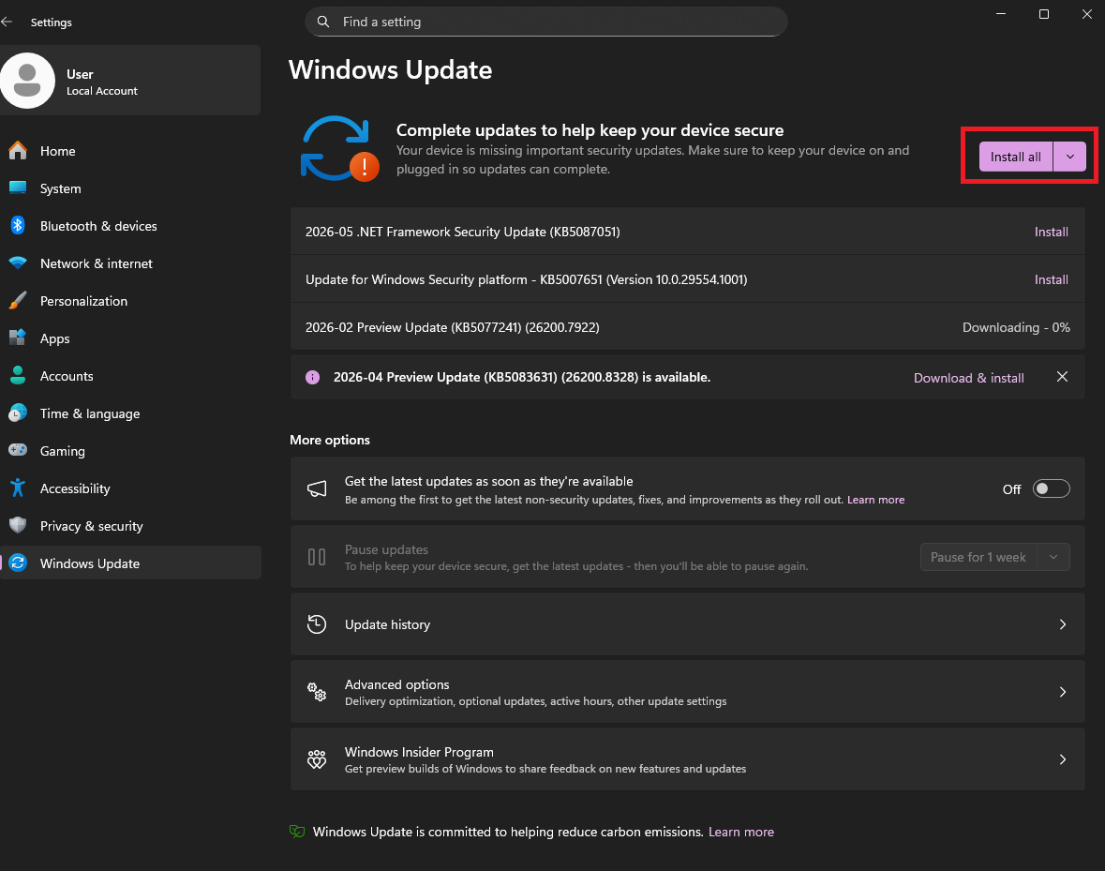Click the Install all button
This screenshot has width=1105, height=871.
tap(1016, 157)
